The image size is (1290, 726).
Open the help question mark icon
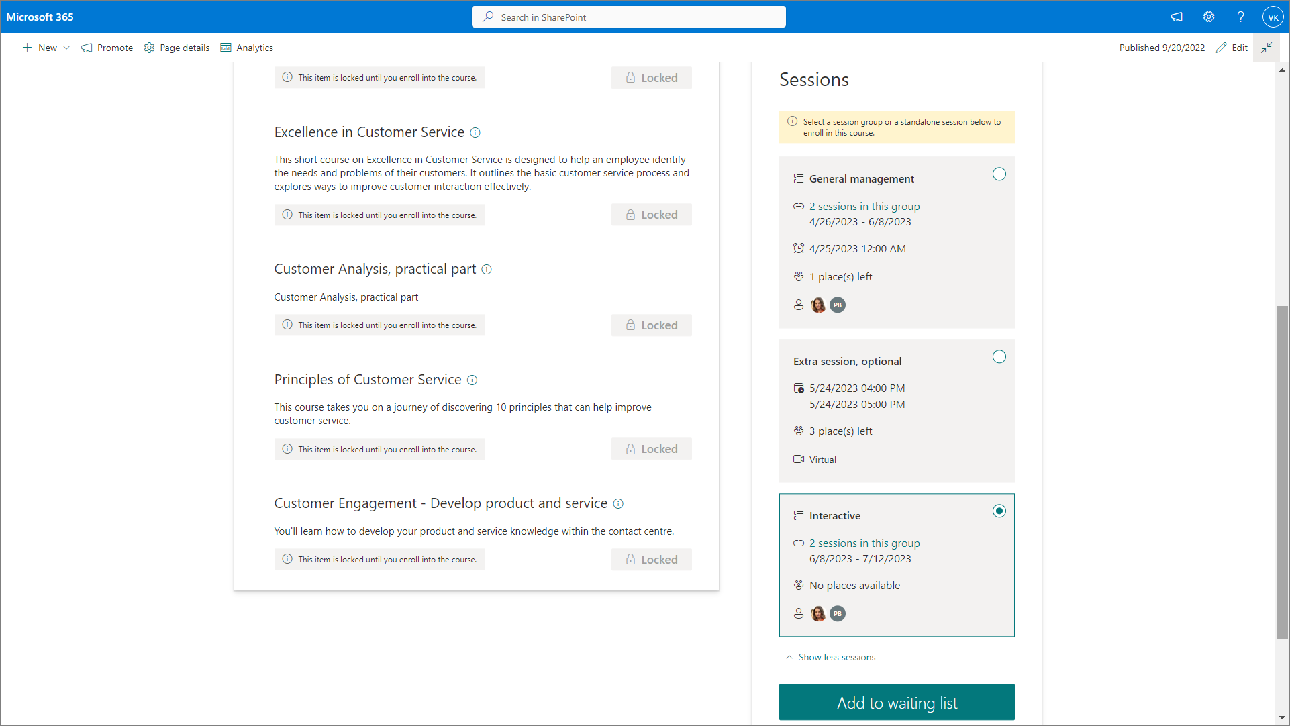pos(1240,17)
